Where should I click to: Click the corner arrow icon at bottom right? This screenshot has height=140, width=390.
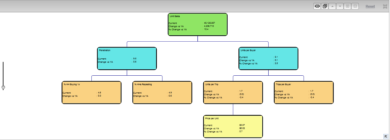pos(386,136)
